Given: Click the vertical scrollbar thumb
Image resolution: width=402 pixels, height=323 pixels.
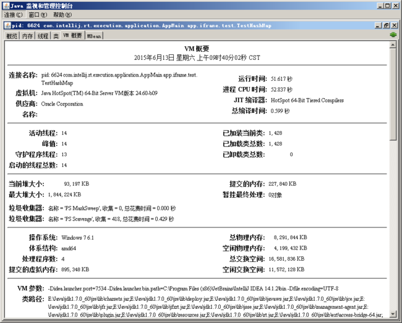Looking at the screenshot, I should (393, 94).
